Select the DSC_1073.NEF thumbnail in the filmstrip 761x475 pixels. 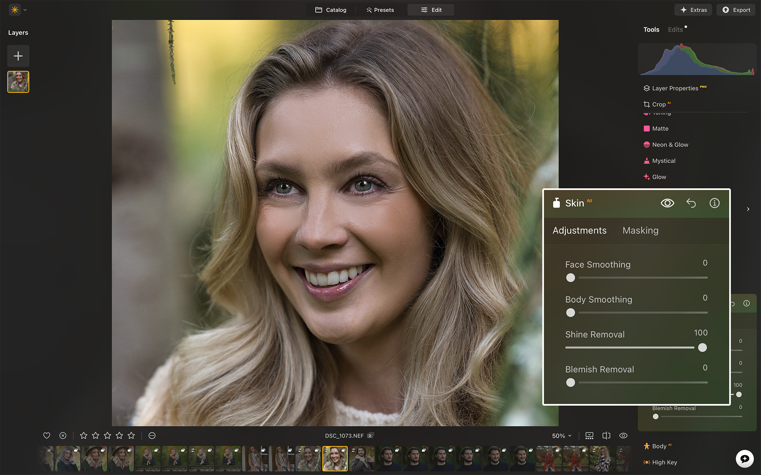[x=335, y=459]
